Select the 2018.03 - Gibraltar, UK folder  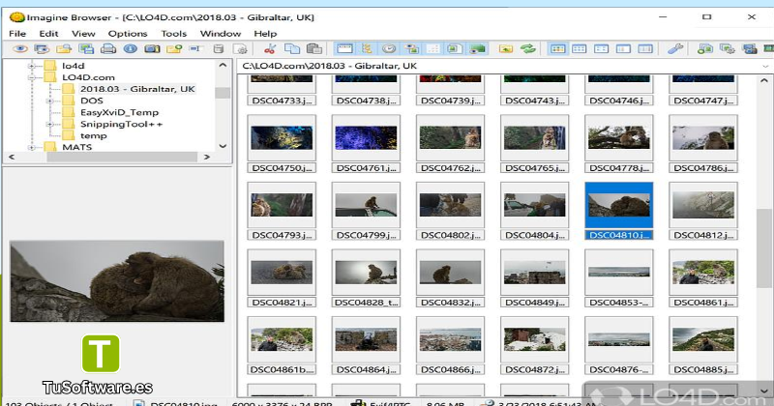click(137, 89)
